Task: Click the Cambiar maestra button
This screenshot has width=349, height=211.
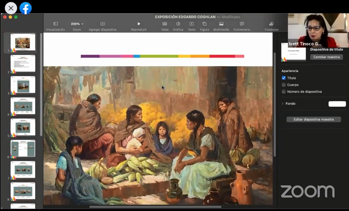Action: [327, 57]
